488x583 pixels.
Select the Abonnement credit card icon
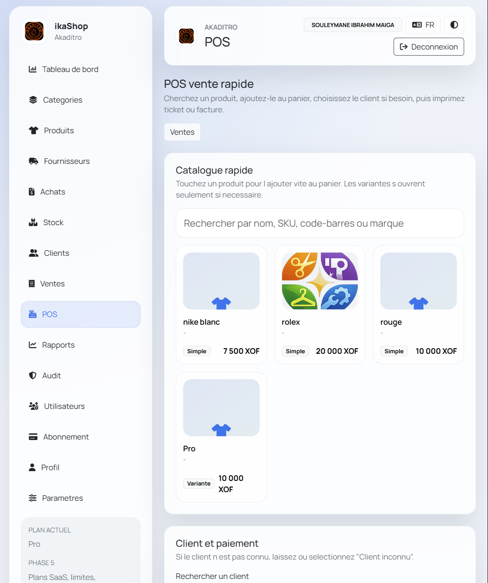tap(33, 437)
